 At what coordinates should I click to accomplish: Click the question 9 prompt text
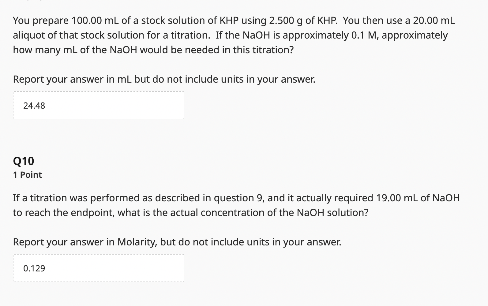(214, 35)
